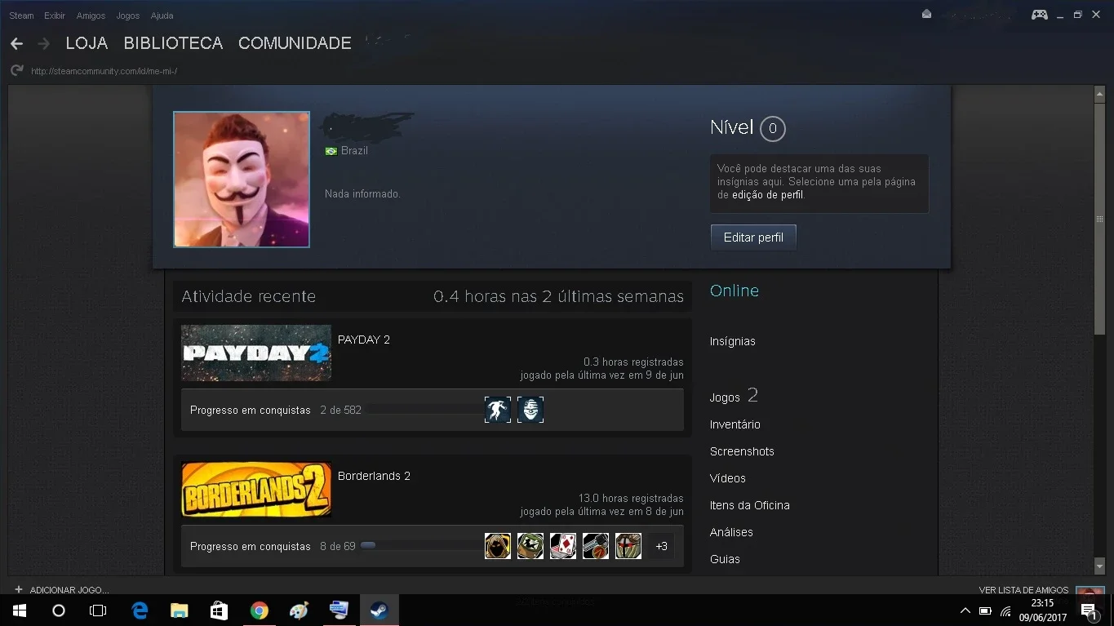Go back with the left arrow
Image resolution: width=1114 pixels, height=626 pixels.
[x=16, y=43]
